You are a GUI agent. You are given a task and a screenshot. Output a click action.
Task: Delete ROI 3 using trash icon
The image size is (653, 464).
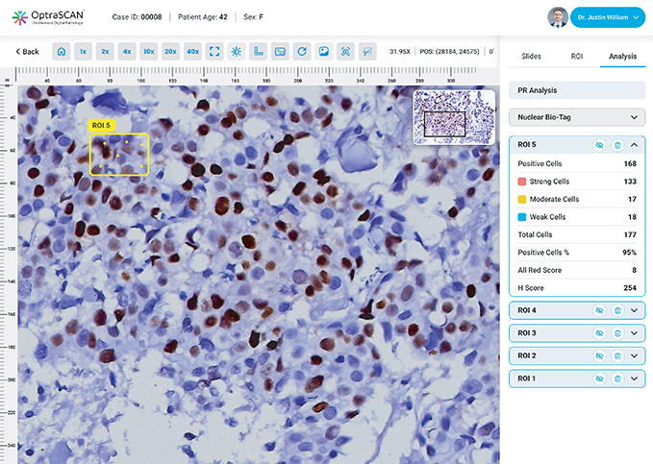(617, 333)
